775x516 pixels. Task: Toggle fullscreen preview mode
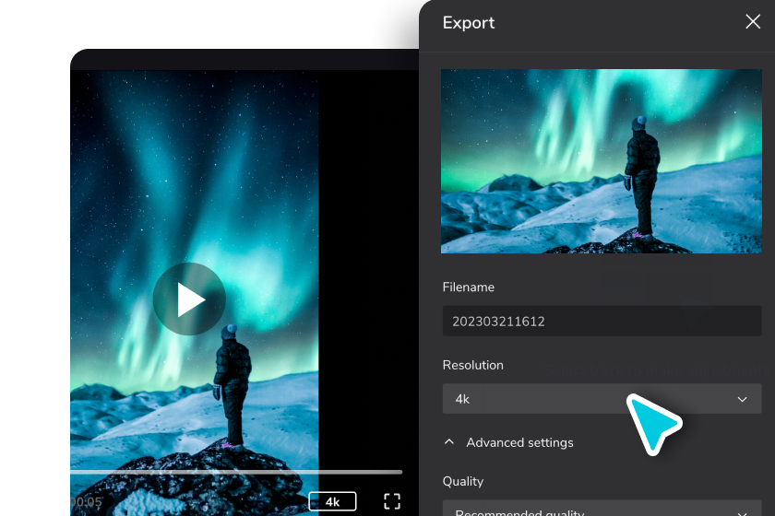click(392, 501)
